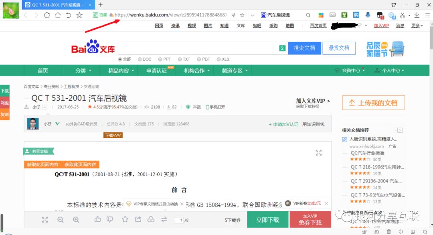
Task: Click the orange 复制 side tab
Action: coord(5,114)
